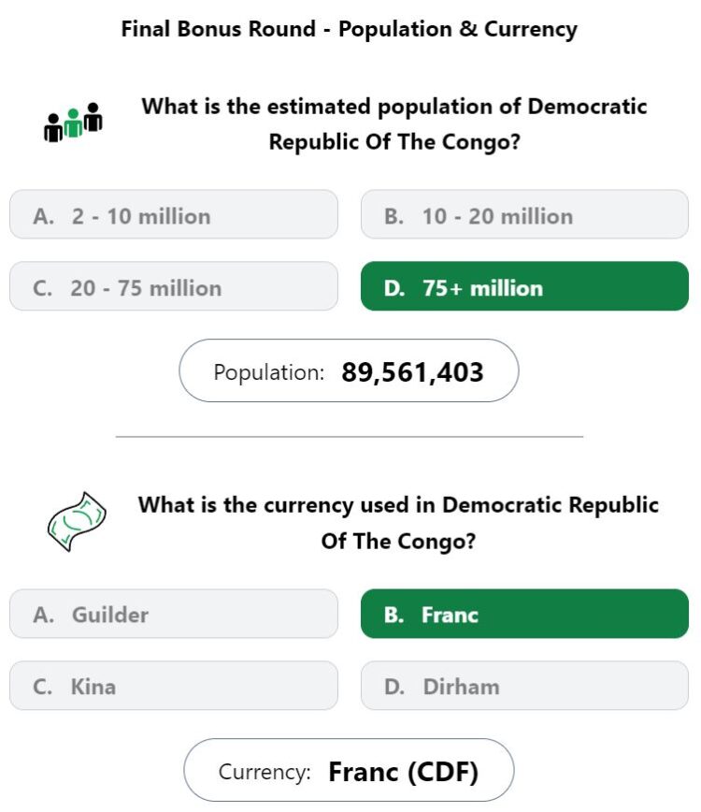This screenshot has height=812, width=701.
Task: Click the 89,561,403 population number
Action: [x=412, y=372]
